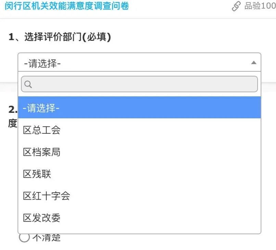Click the 不清楚 option label text
The image size is (276, 250).
(47, 238)
